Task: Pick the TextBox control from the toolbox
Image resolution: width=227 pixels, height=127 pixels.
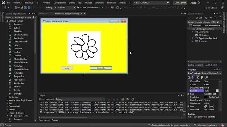Action: click(17, 87)
